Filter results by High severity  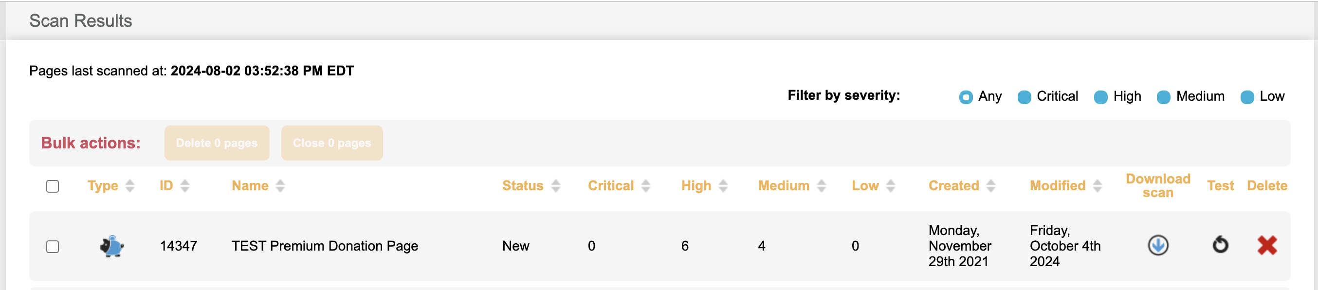tap(1100, 97)
